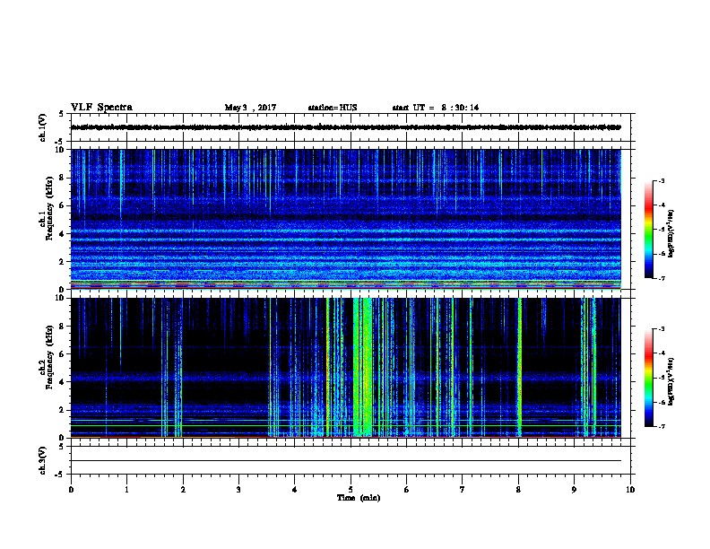Image resolution: width=710 pixels, height=549 pixels.
Task: Click the flat ch.3 voltage line
Action: (346, 461)
